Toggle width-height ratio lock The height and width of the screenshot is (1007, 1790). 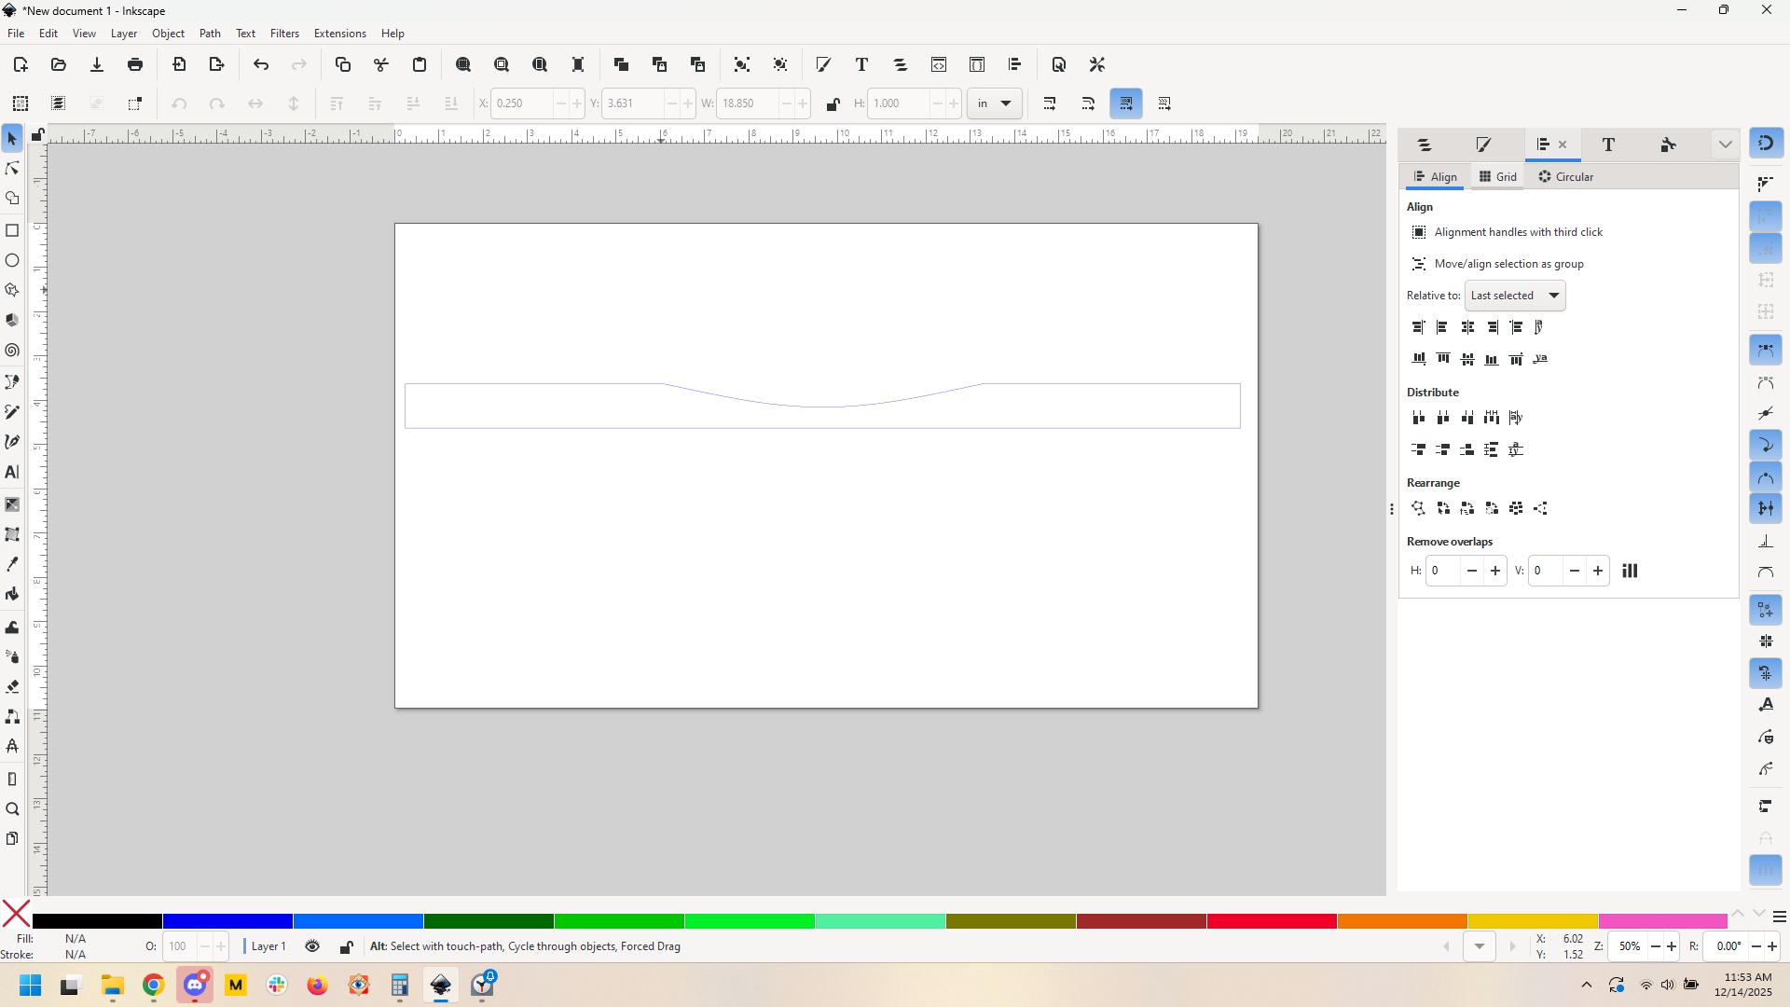click(x=833, y=103)
